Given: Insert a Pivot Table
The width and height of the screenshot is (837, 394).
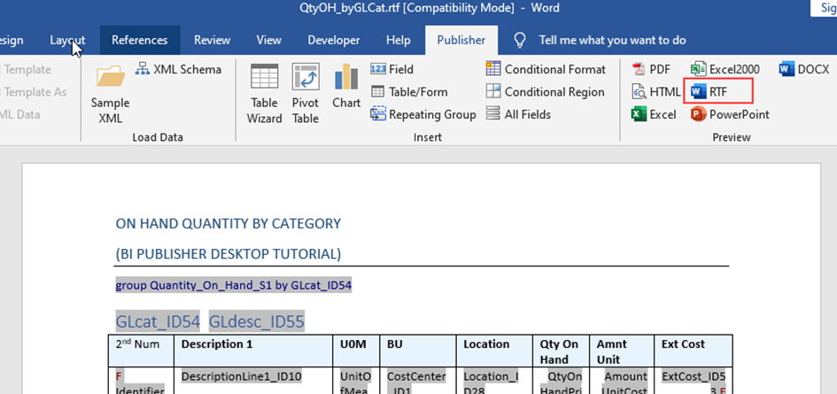Looking at the screenshot, I should 306,94.
